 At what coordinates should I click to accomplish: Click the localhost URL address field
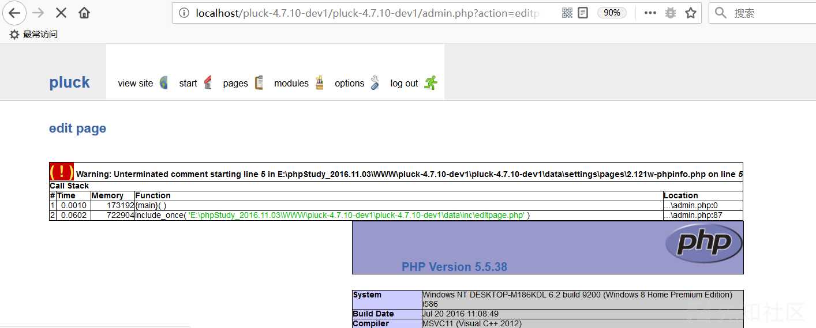point(367,13)
